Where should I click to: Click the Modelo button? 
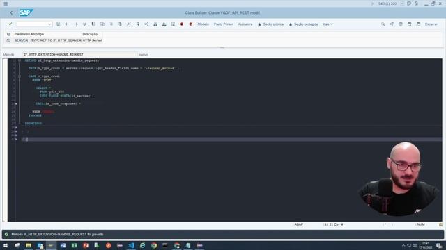[203, 24]
